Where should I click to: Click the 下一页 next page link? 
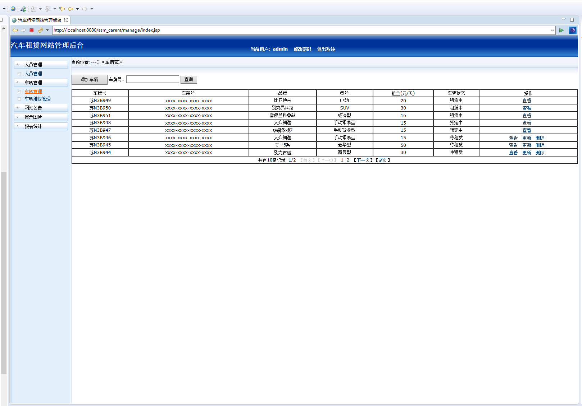363,160
